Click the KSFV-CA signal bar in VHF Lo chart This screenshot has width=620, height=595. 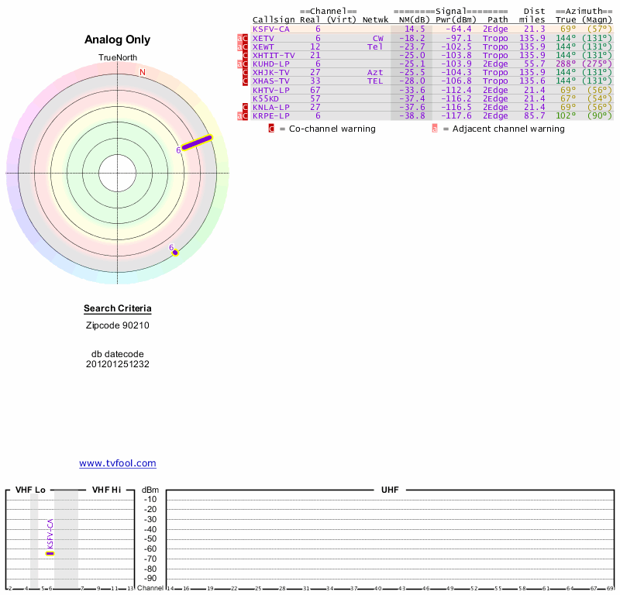(50, 553)
